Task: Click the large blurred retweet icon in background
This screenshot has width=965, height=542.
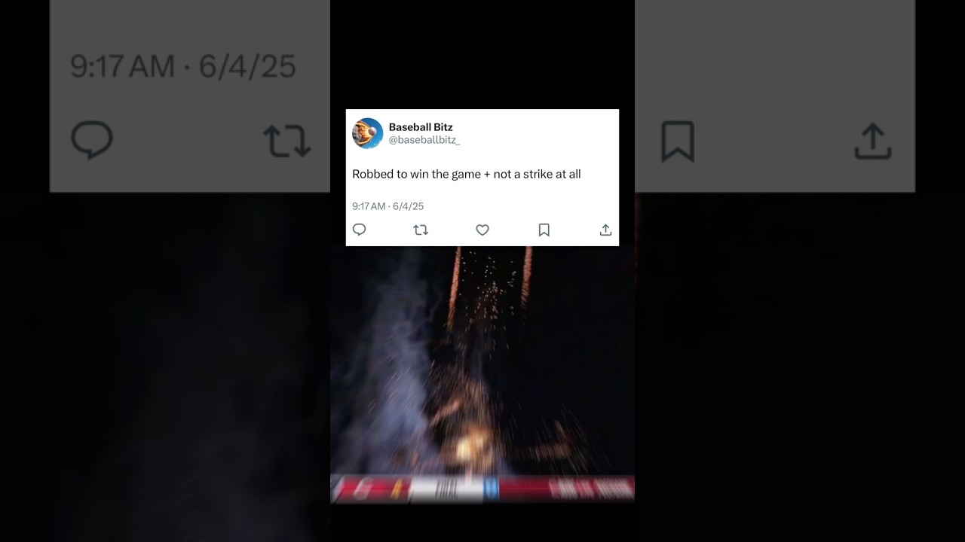Action: click(287, 141)
